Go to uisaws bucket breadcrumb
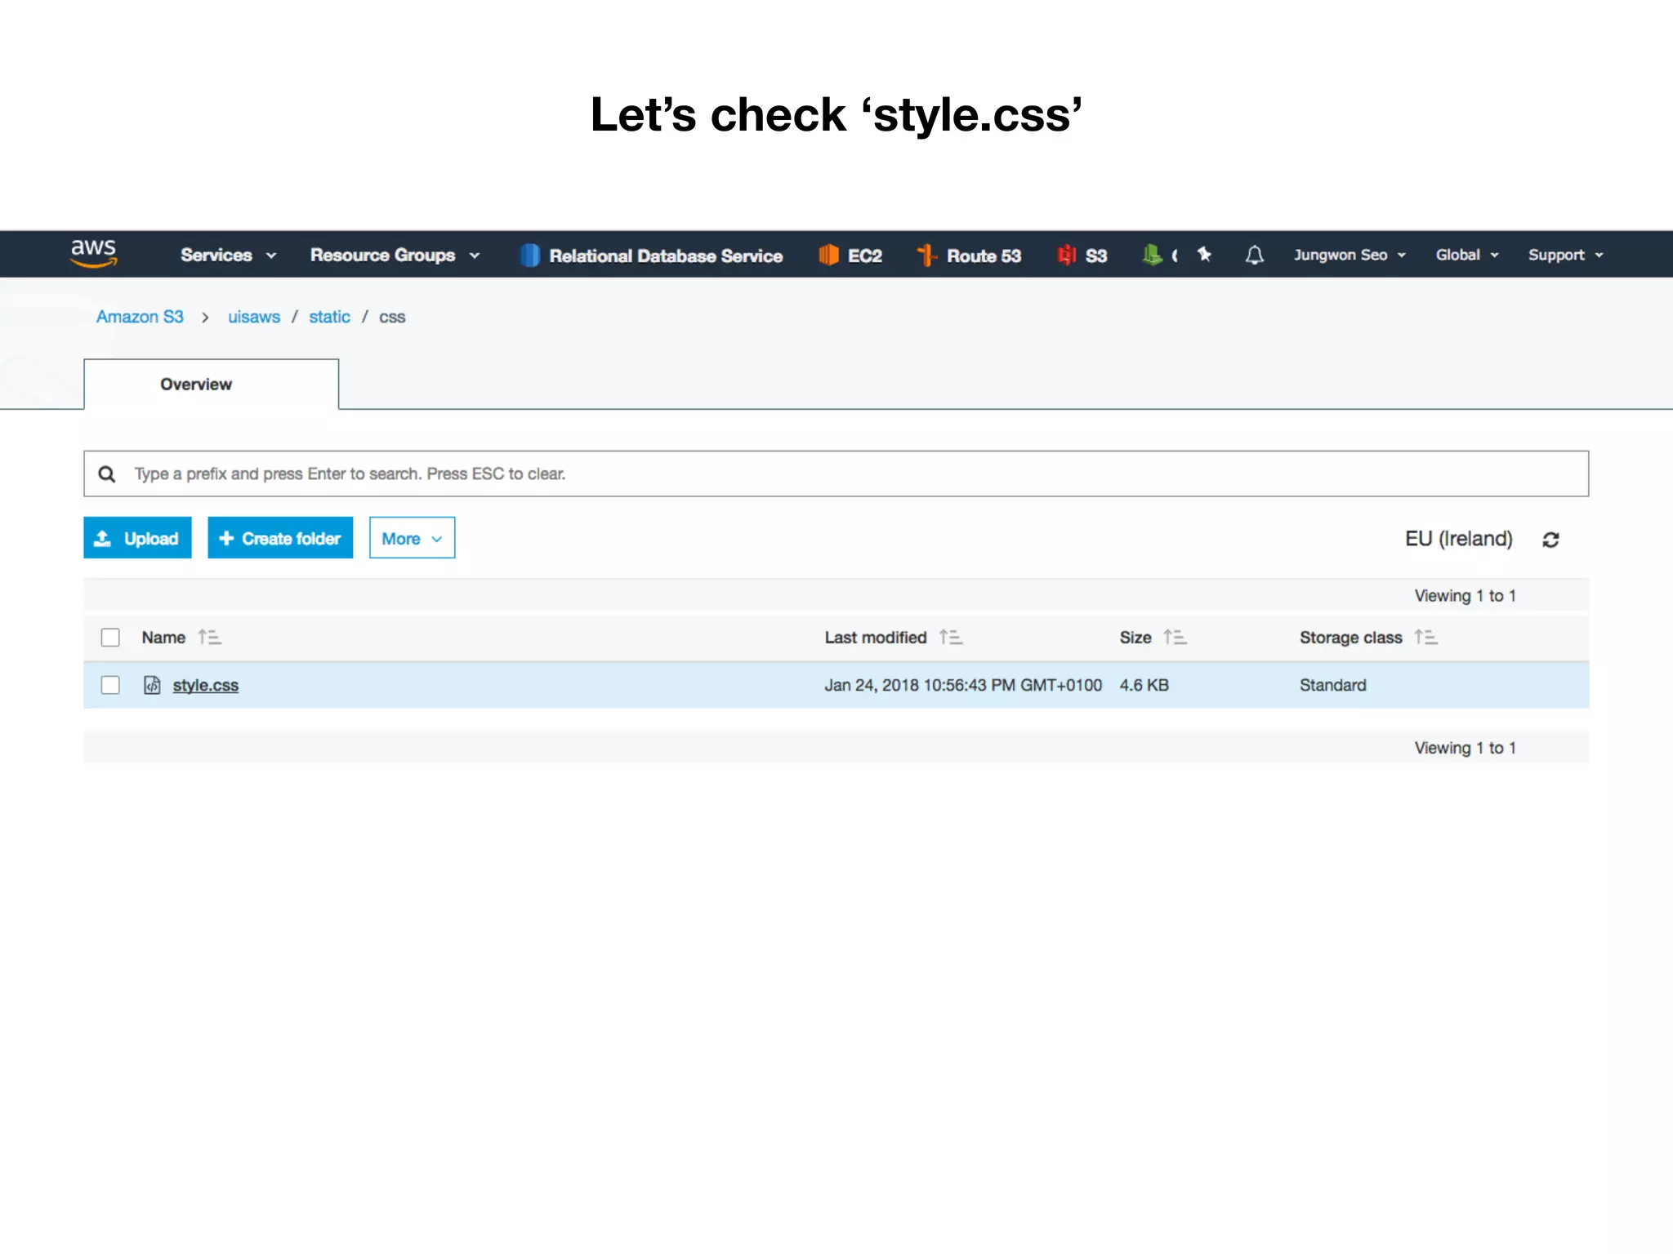Image resolution: width=1673 pixels, height=1254 pixels. coord(254,317)
